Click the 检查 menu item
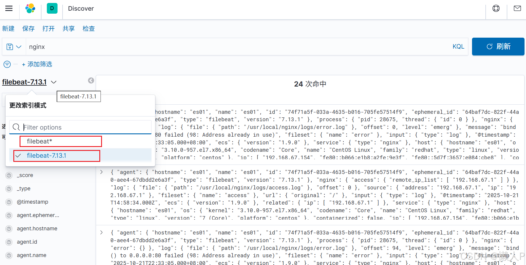This screenshot has width=526, height=265. [89, 28]
